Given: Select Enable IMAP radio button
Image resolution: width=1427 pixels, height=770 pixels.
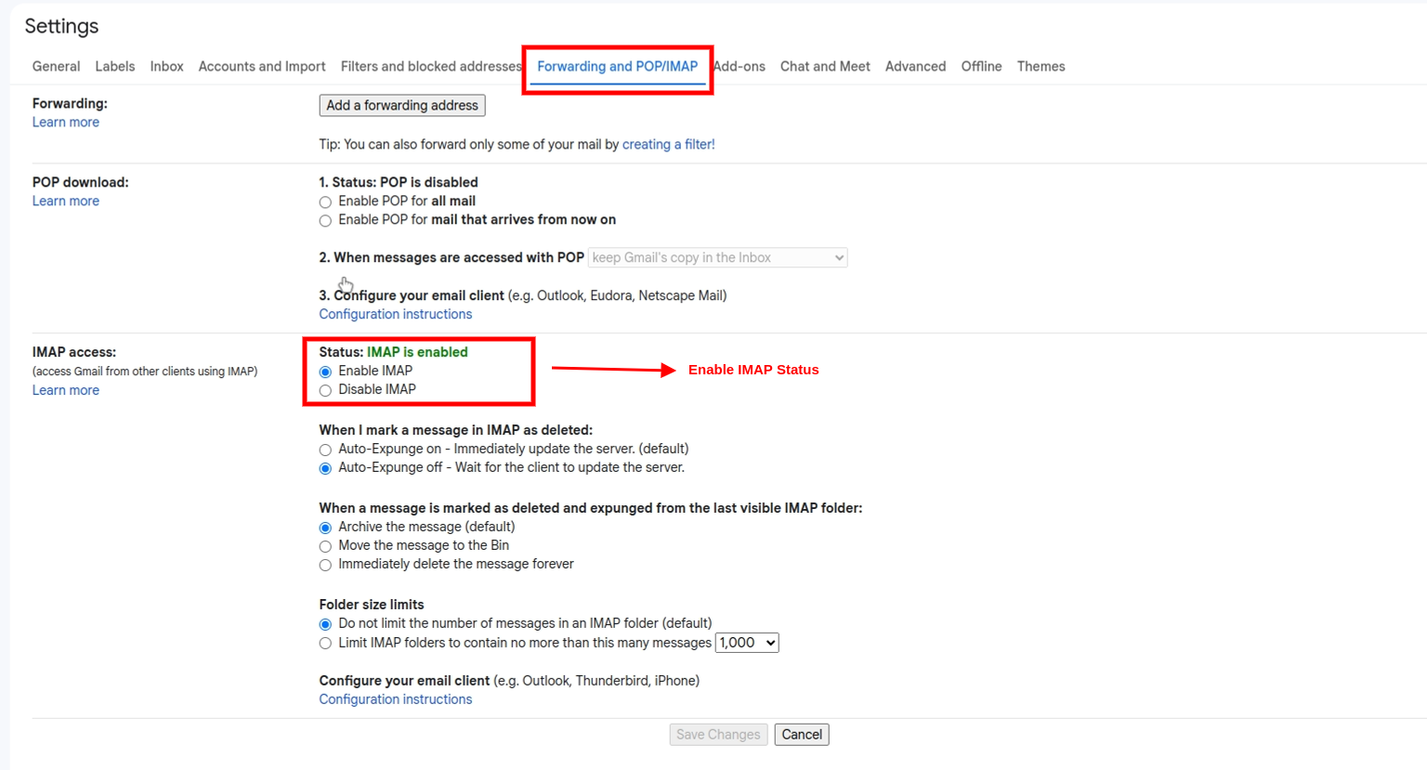Looking at the screenshot, I should [x=325, y=372].
